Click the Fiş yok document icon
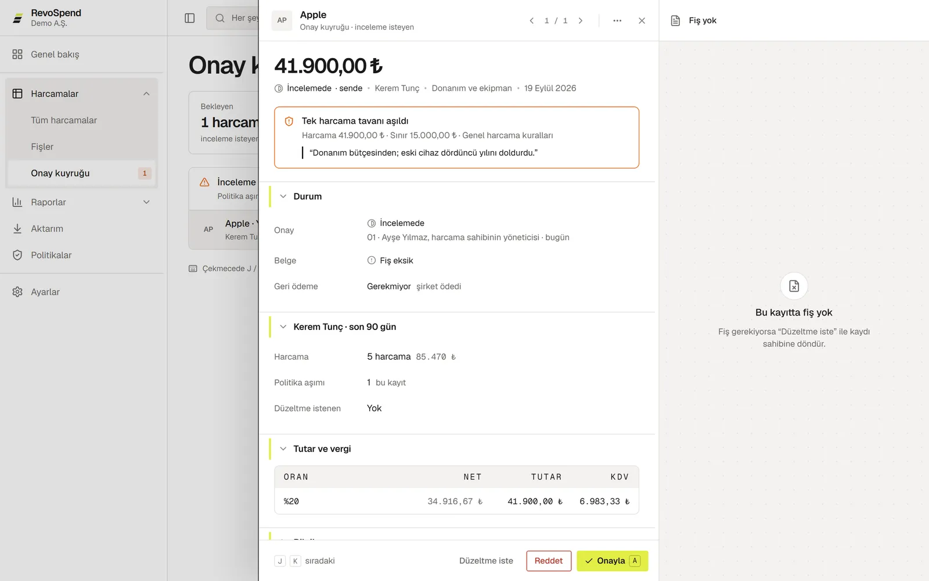Viewport: 929px width, 581px height. click(675, 20)
